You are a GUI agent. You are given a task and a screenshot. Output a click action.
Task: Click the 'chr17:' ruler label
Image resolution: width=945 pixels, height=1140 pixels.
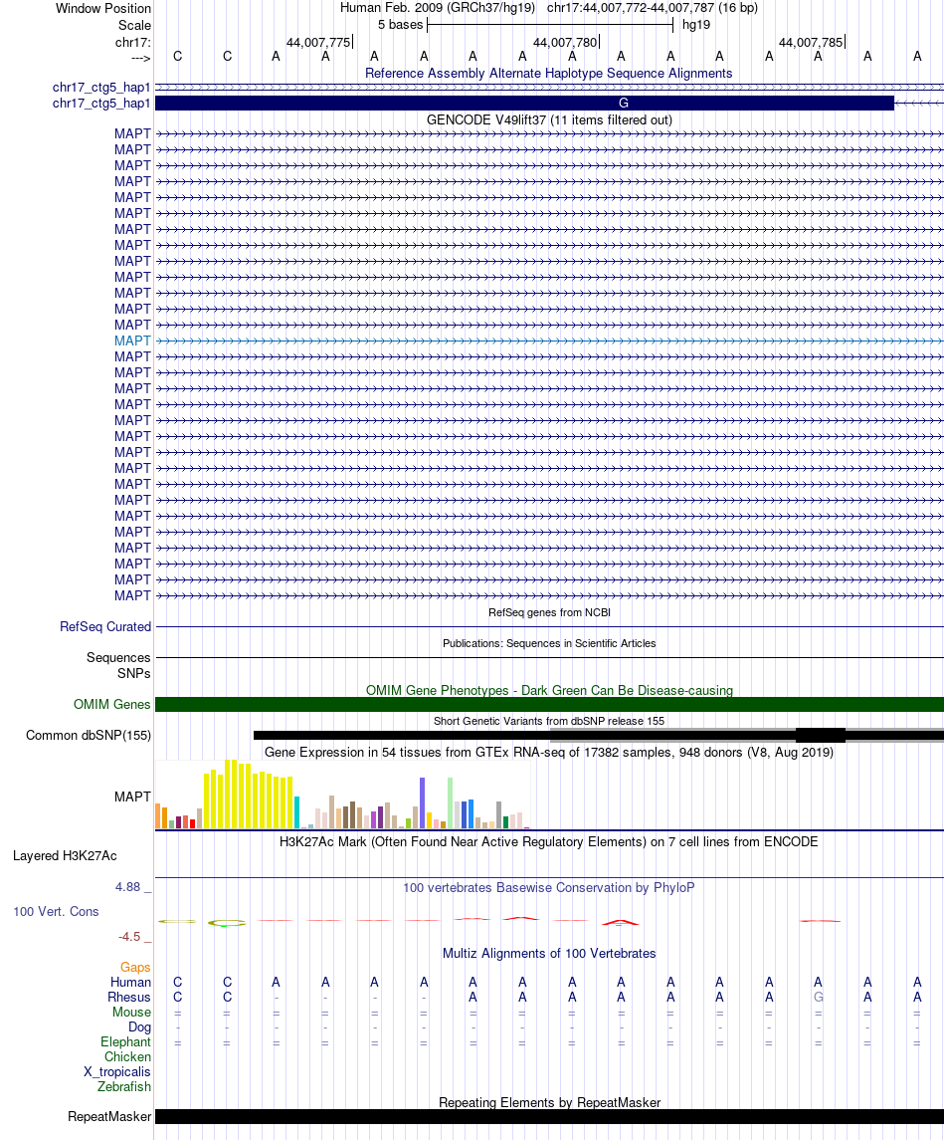[x=133, y=43]
